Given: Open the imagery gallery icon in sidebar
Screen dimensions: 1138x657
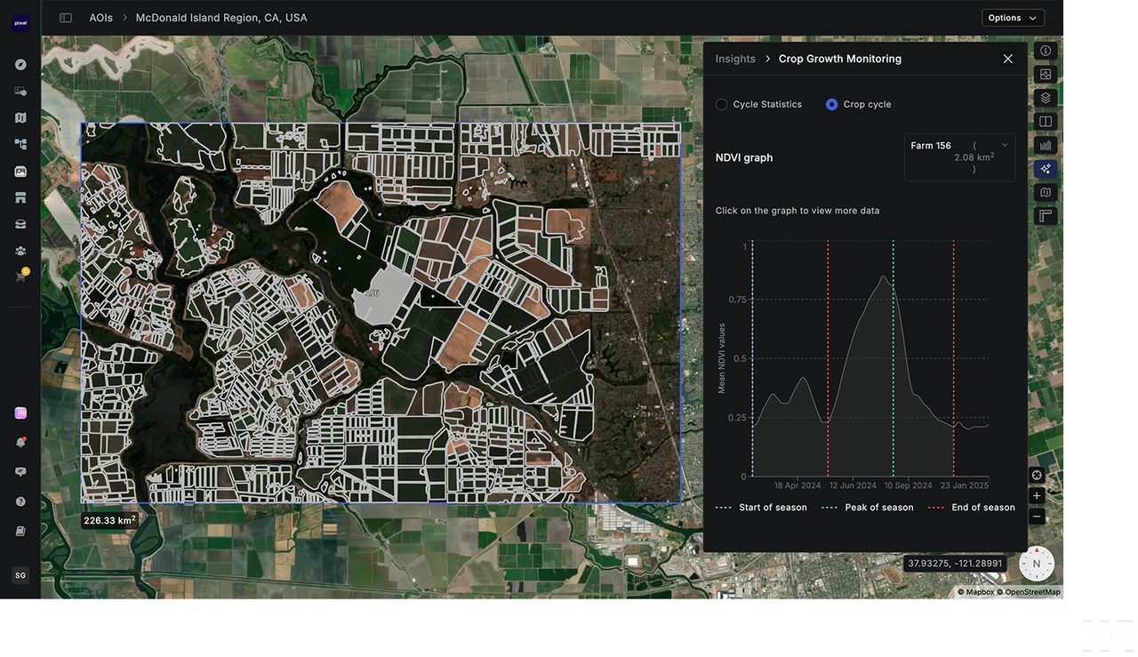Looking at the screenshot, I should (20, 172).
